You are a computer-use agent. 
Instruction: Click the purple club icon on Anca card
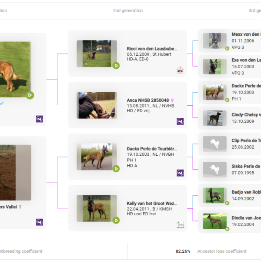(180, 121)
